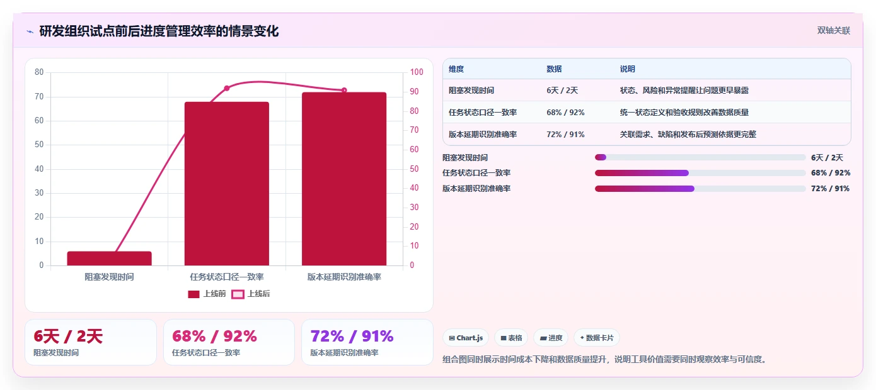Click table cell 68% / 92%
This screenshot has width=876, height=390.
tap(565, 113)
